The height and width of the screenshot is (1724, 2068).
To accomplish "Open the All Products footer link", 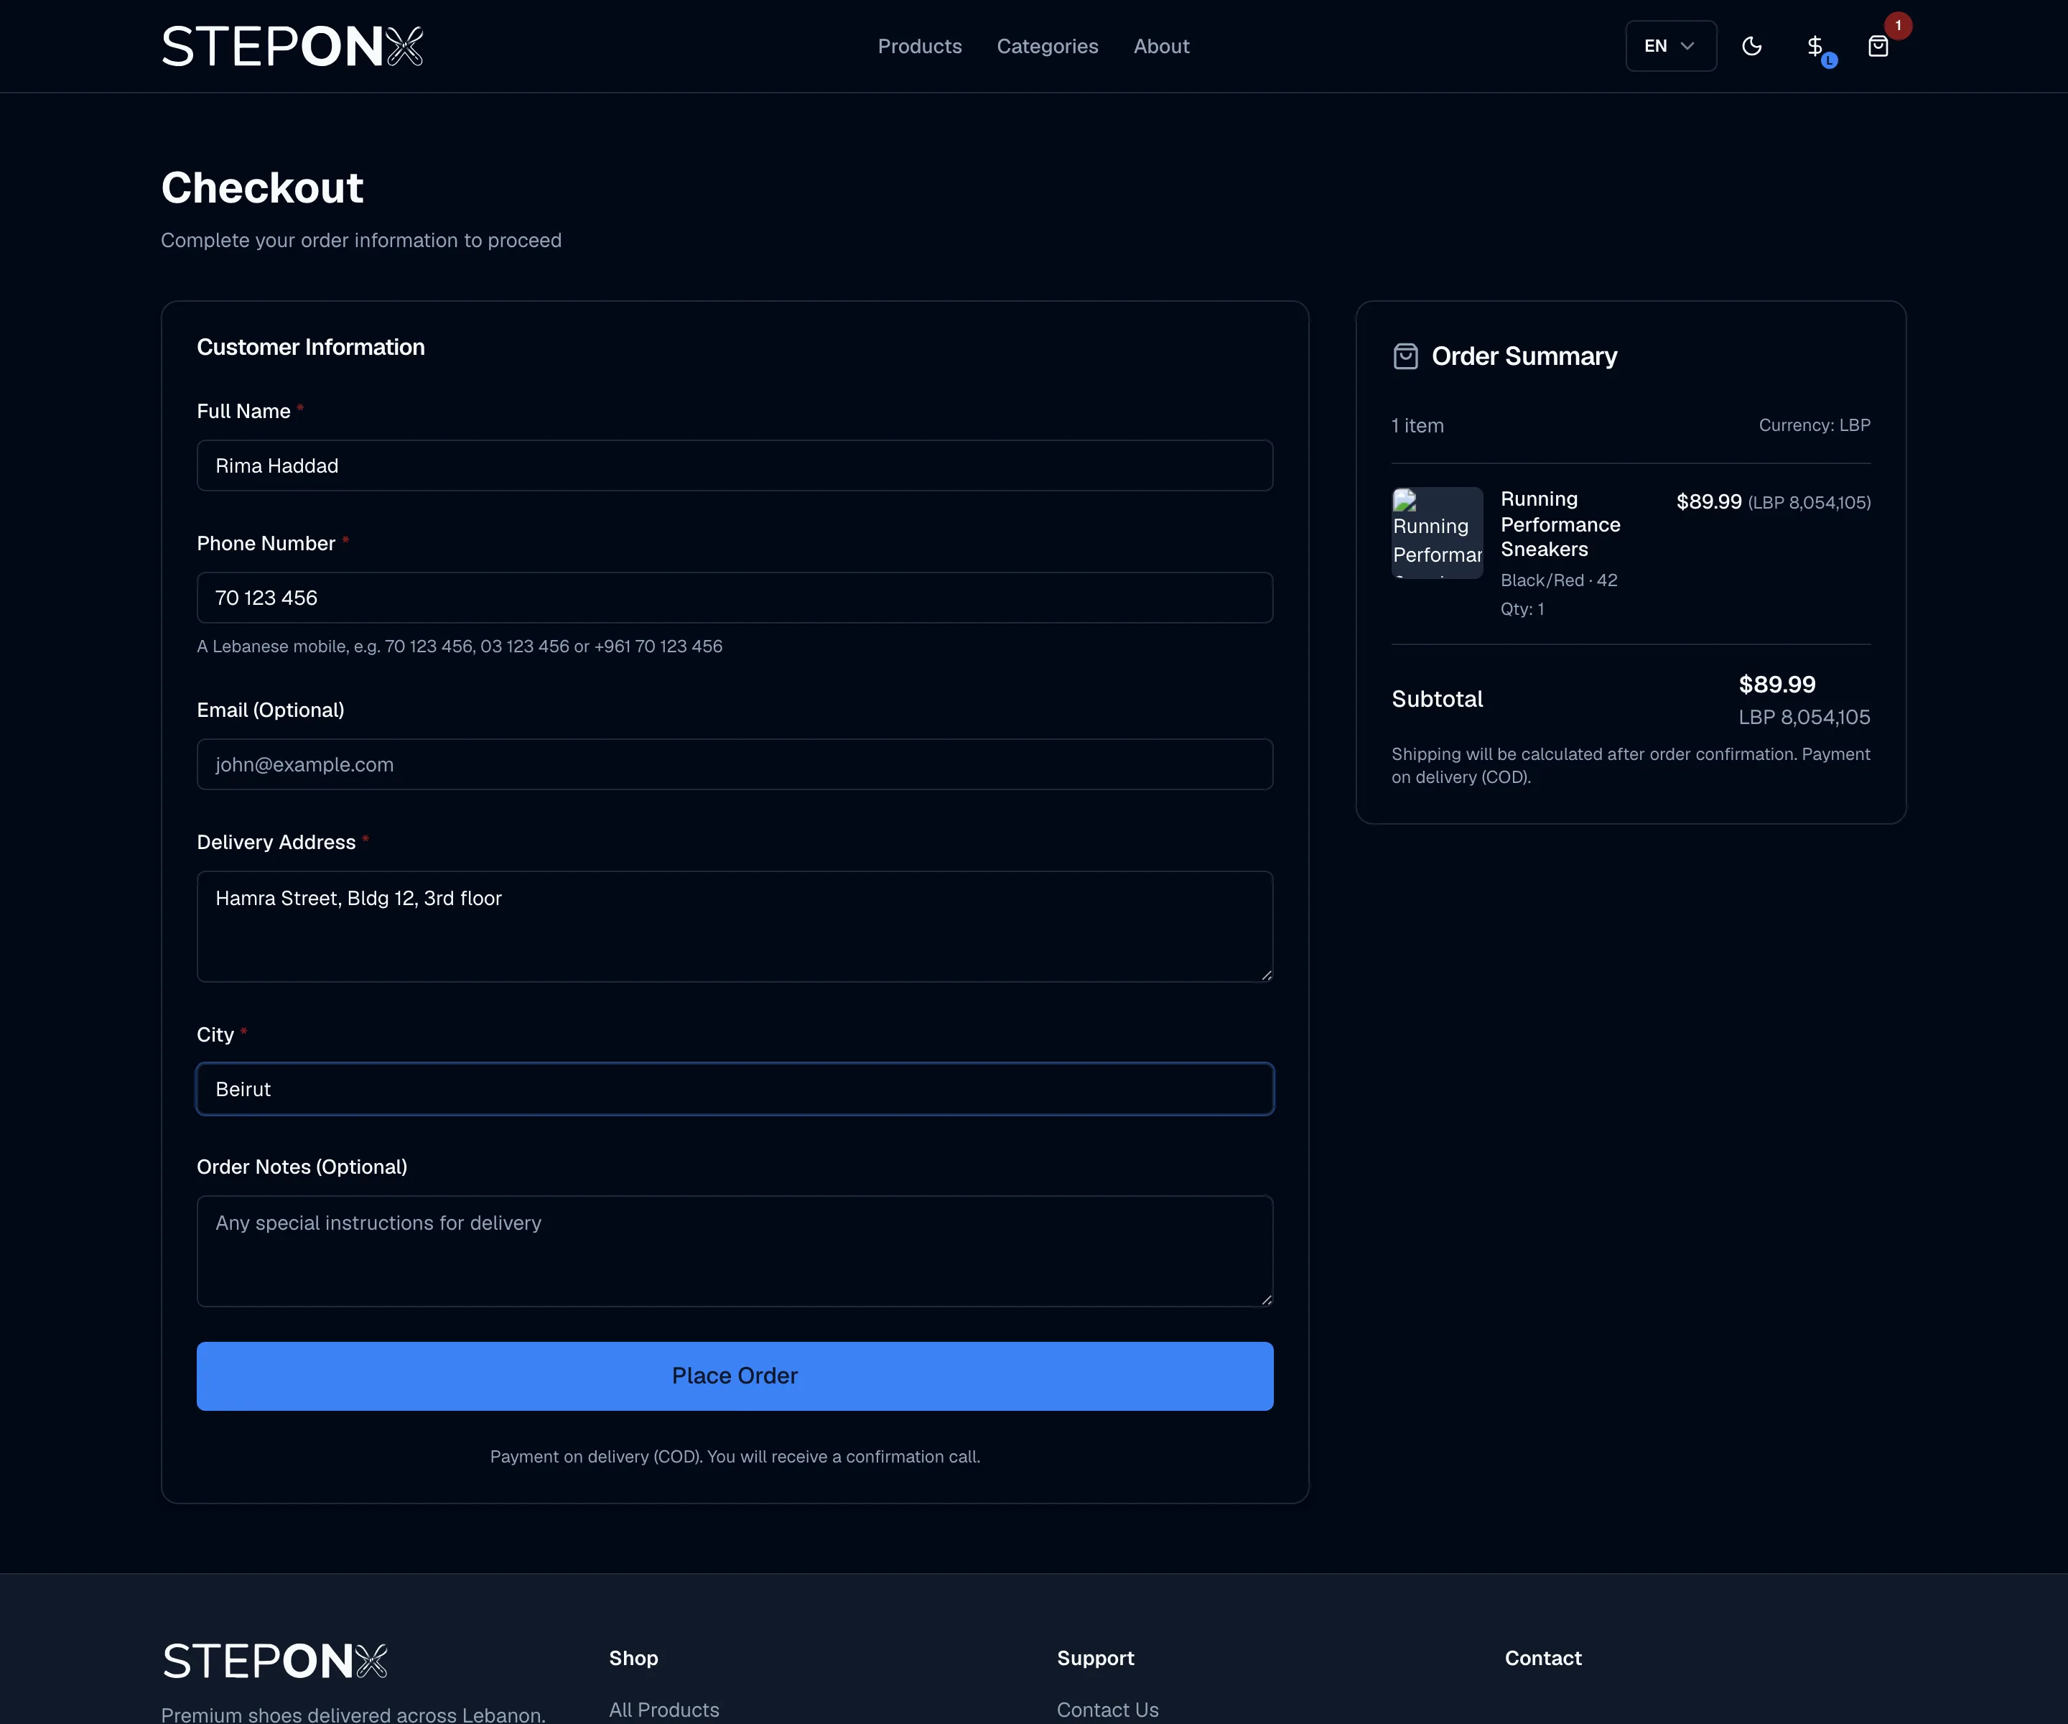I will (x=663, y=1709).
